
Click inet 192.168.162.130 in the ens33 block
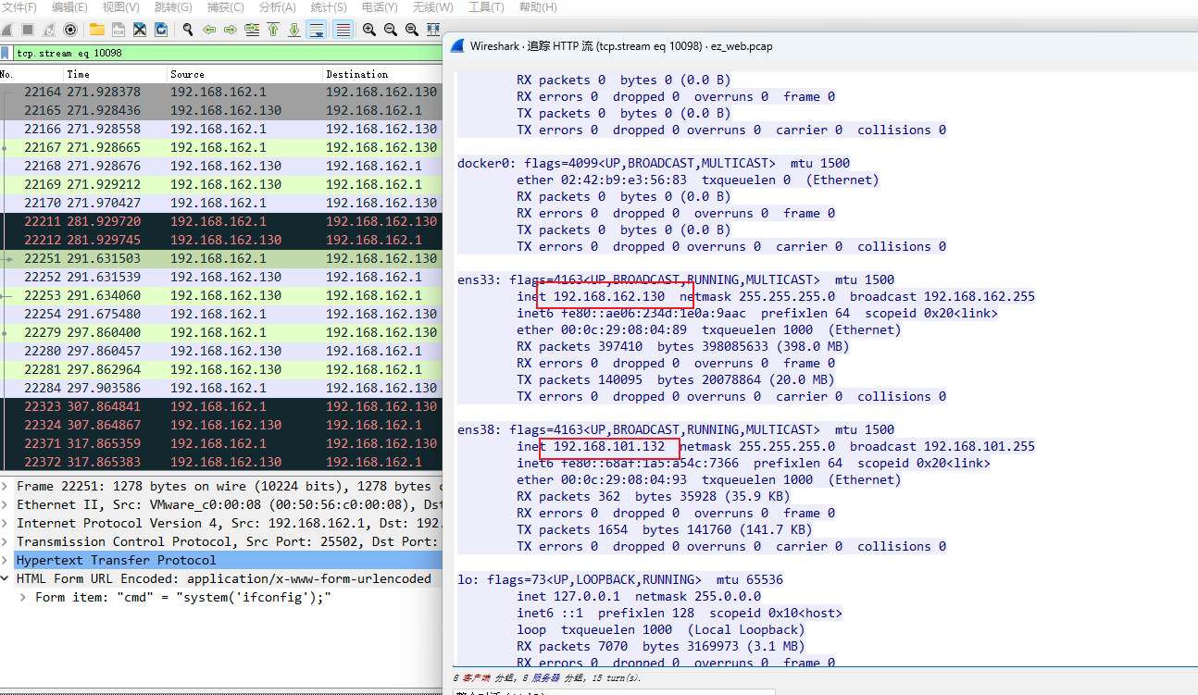point(591,296)
